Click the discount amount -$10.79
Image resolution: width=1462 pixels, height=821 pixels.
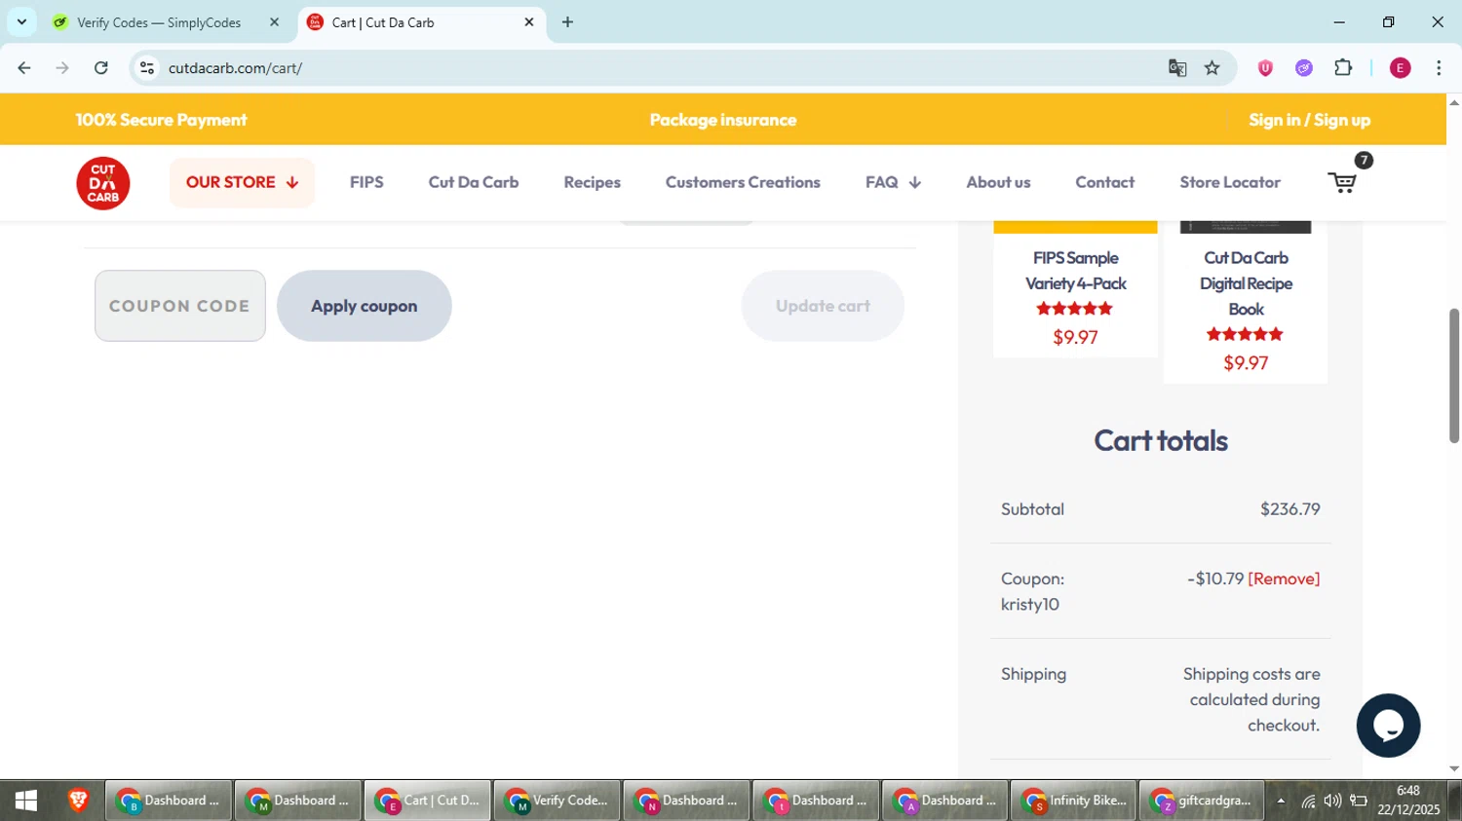pyautogui.click(x=1215, y=578)
